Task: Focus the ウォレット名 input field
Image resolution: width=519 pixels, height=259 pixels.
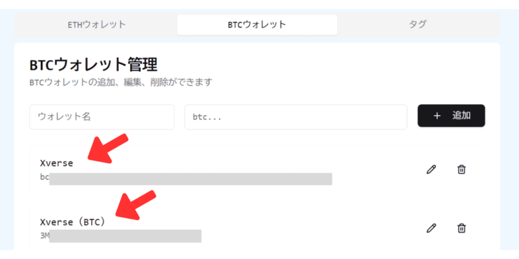Action: point(102,117)
